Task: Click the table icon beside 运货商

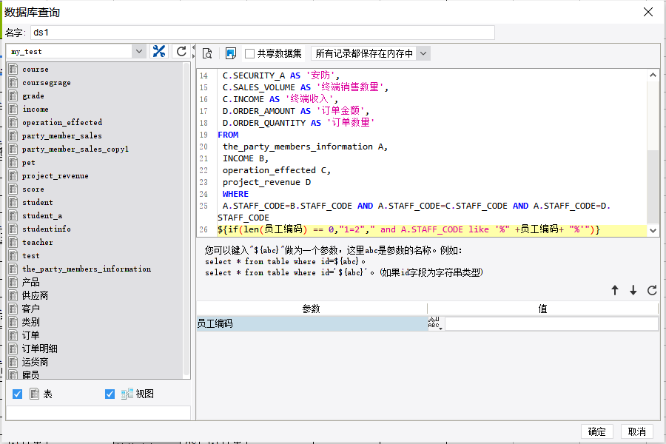Action: pyautogui.click(x=13, y=362)
